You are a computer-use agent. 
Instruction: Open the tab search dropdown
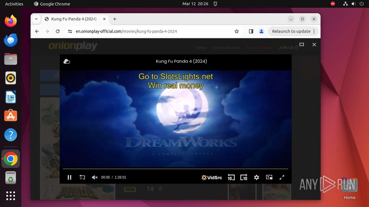coord(36,19)
